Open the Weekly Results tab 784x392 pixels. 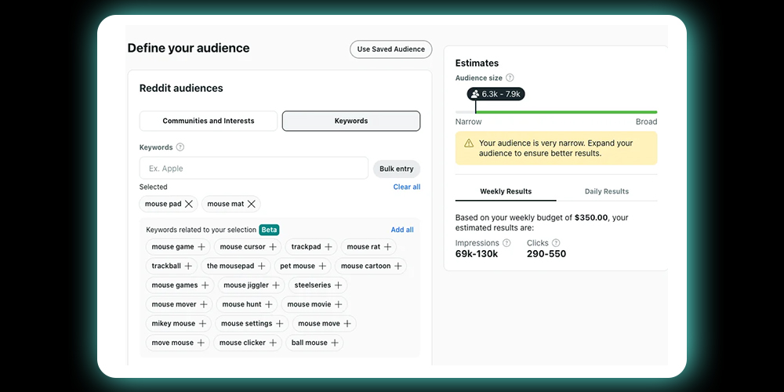coord(506,191)
